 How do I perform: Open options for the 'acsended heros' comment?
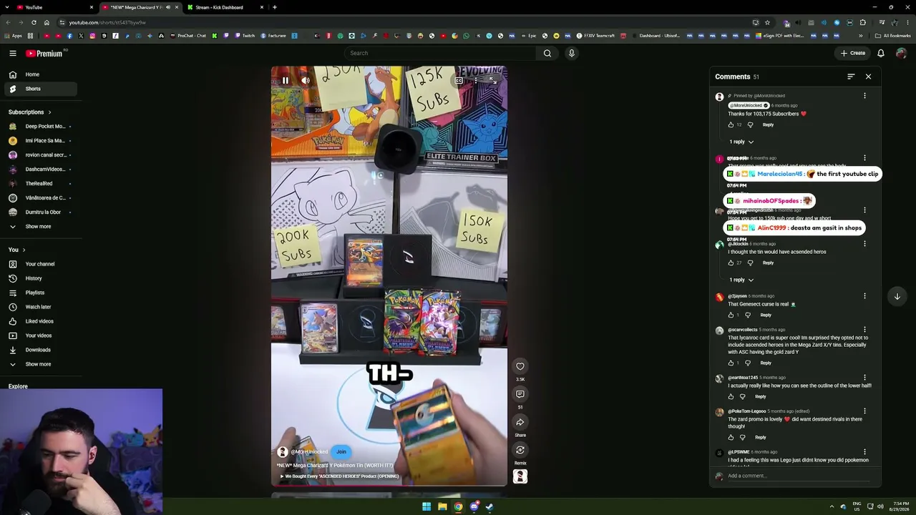(864, 244)
